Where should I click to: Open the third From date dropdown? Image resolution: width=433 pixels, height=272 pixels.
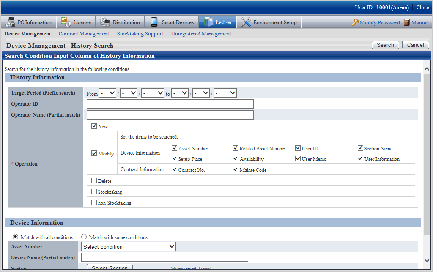[153, 93]
